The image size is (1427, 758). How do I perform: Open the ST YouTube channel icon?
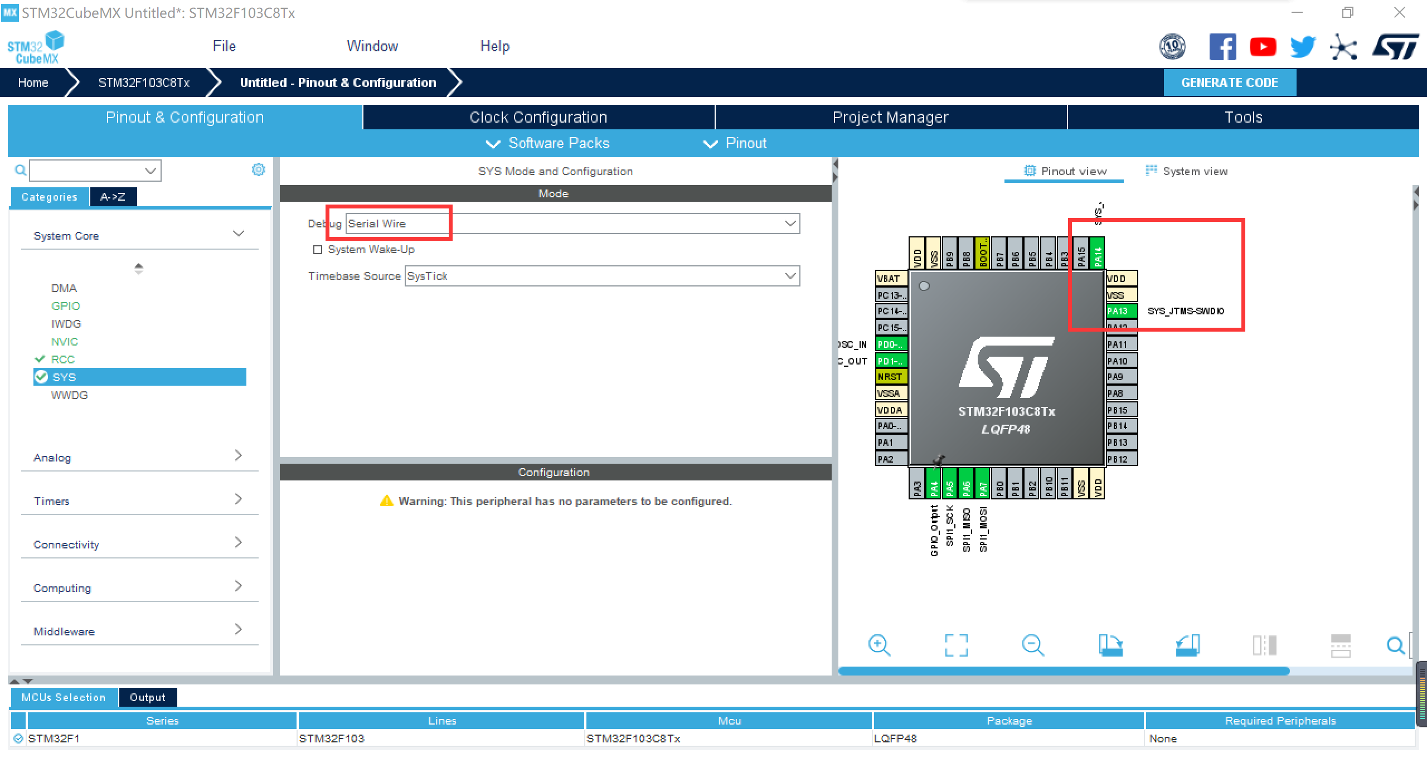pos(1263,47)
